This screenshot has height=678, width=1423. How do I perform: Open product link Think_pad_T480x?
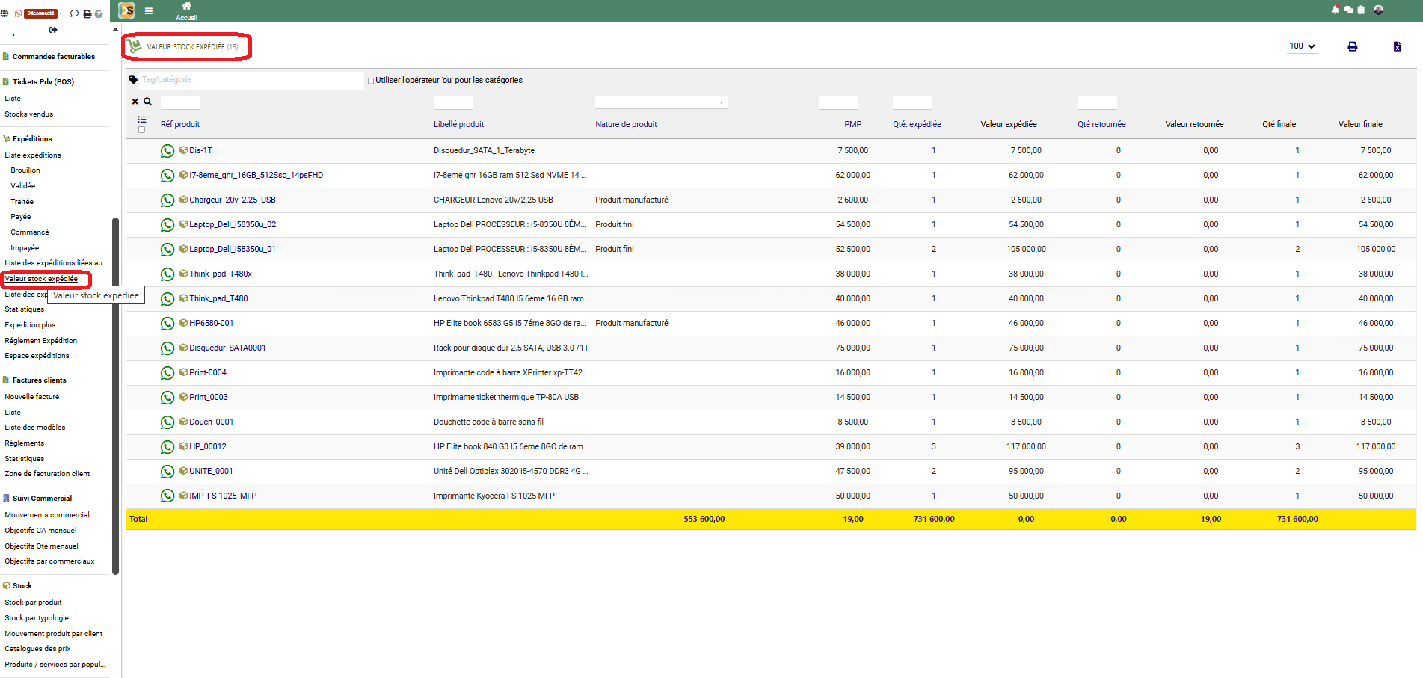pyautogui.click(x=220, y=274)
